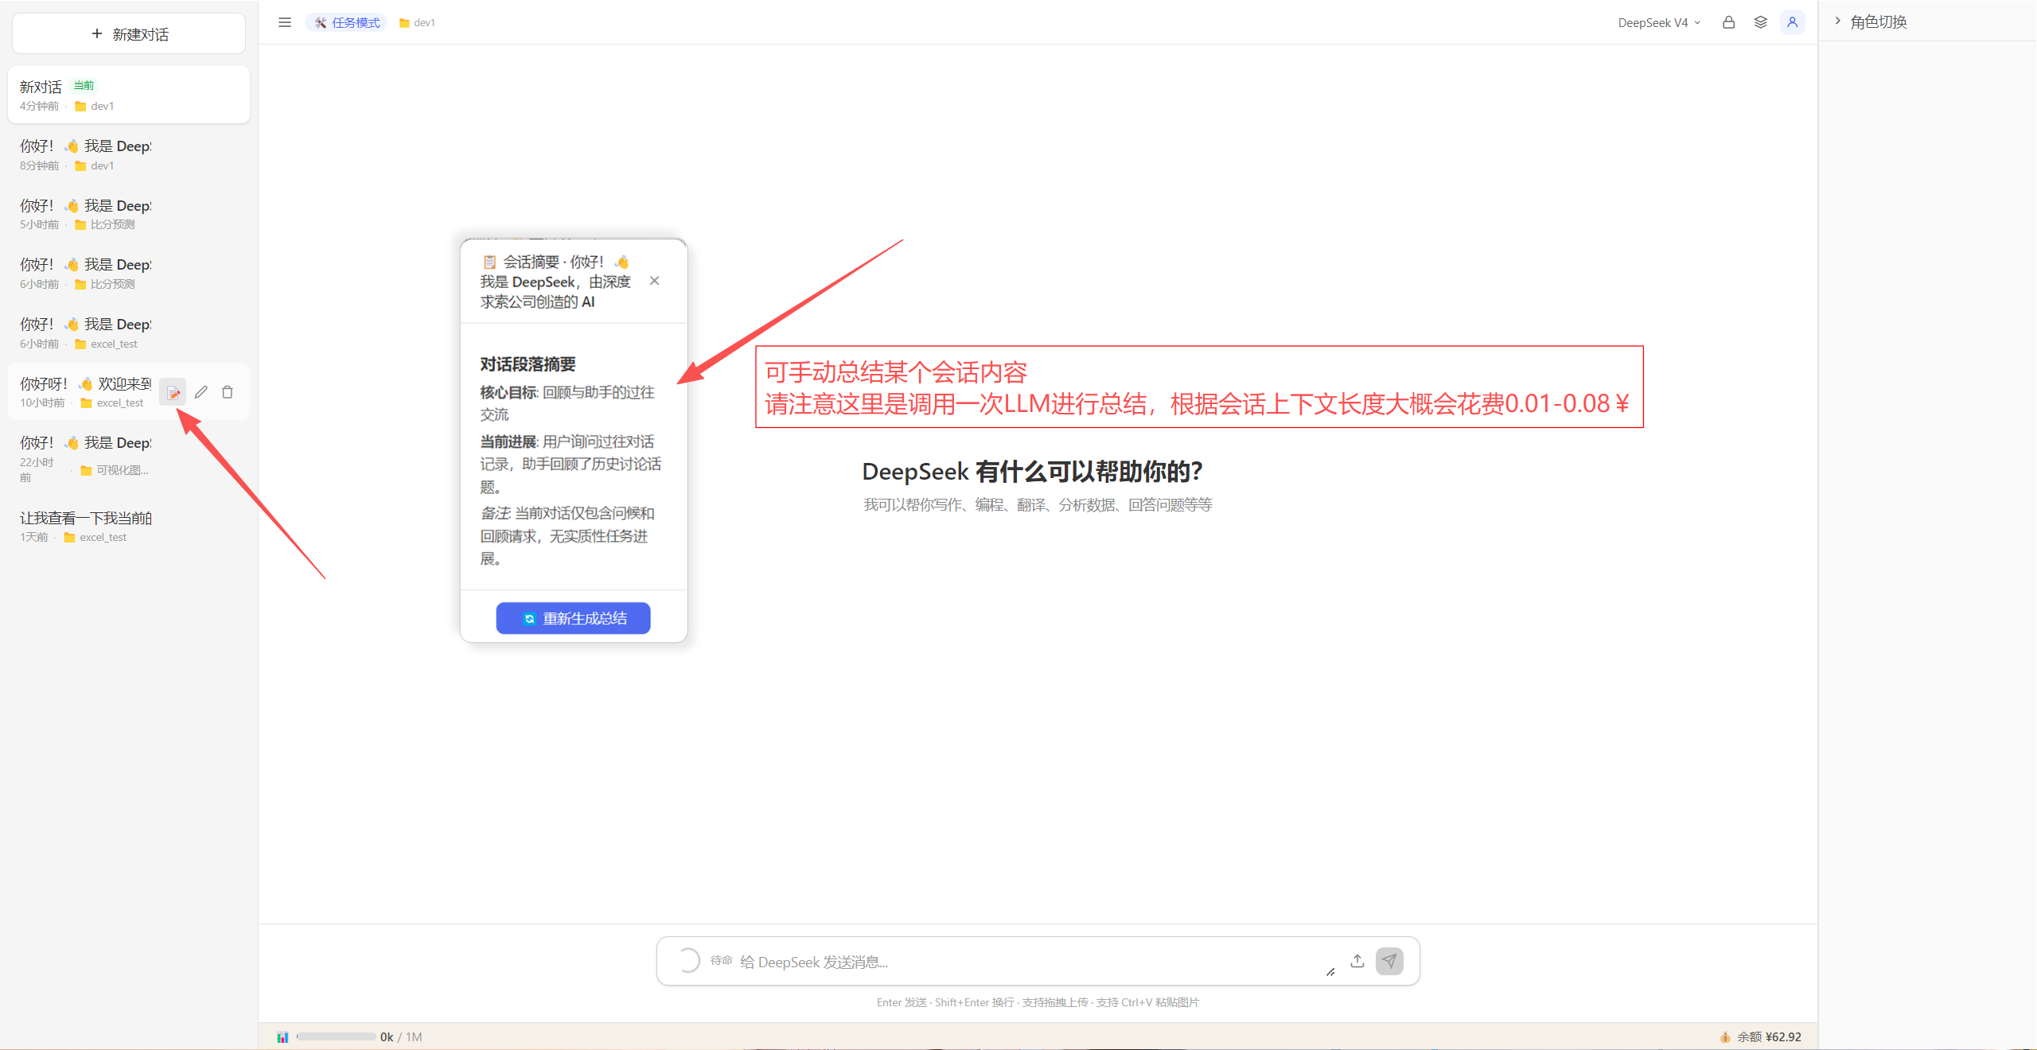Click the DeepSeek 有什么可以帮助你的? heading

click(1032, 471)
